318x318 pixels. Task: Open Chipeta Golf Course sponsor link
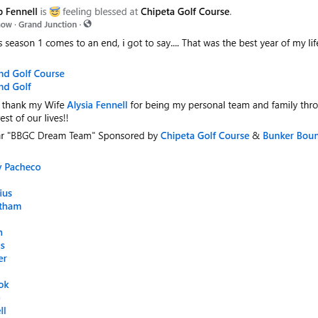(205, 136)
